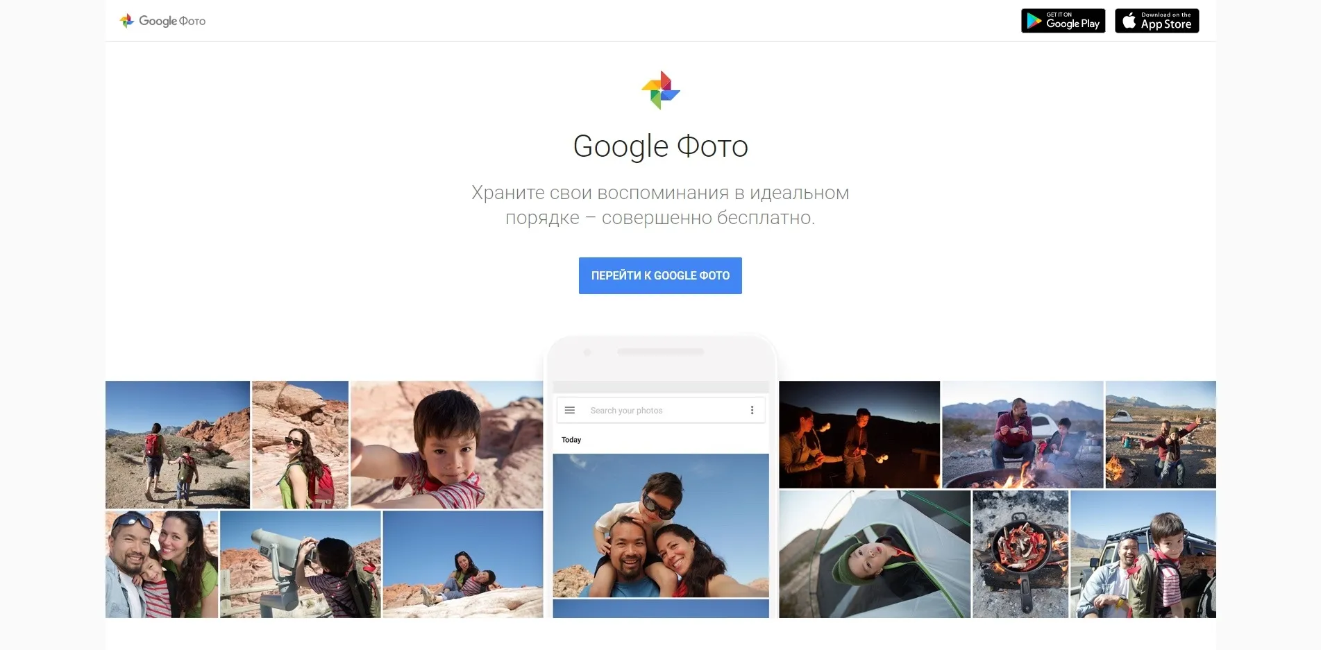
Task: Open photo of father carrying son by jeep
Action: pyautogui.click(x=1143, y=554)
